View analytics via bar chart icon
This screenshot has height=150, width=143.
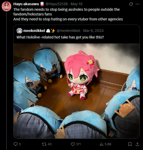102,144
